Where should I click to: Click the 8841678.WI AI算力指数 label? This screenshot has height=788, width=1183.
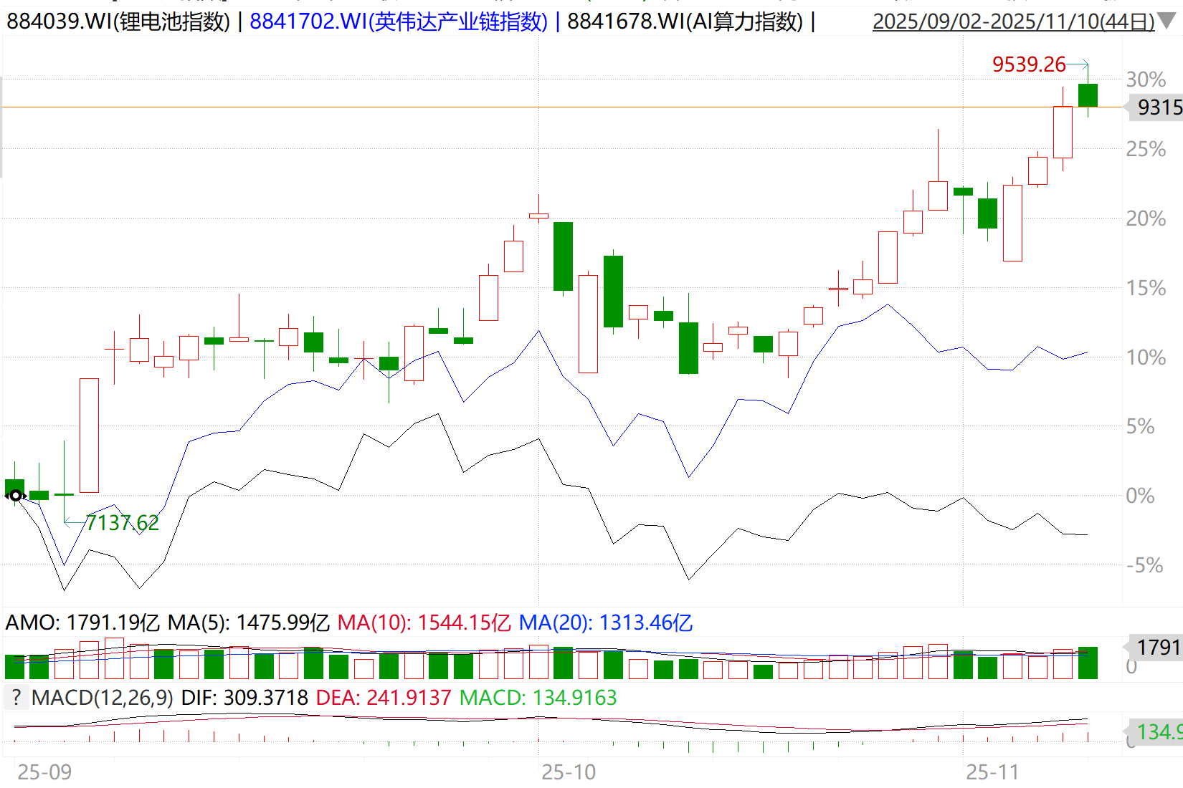(x=685, y=21)
